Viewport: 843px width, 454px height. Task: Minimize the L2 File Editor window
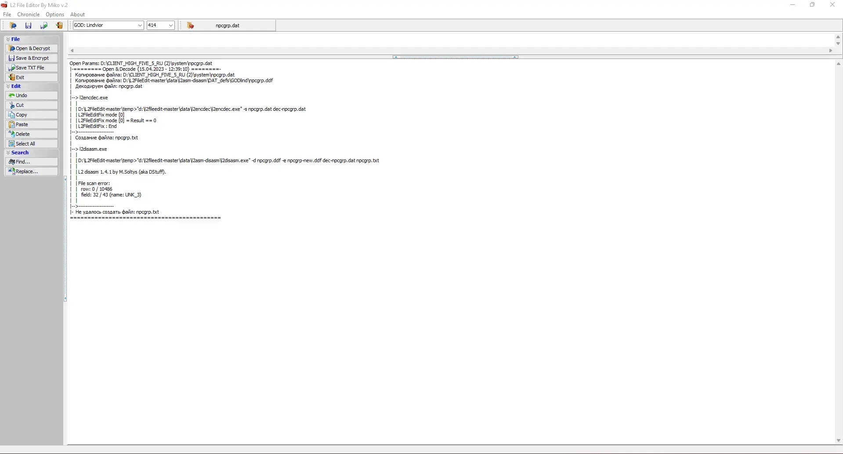click(x=792, y=5)
